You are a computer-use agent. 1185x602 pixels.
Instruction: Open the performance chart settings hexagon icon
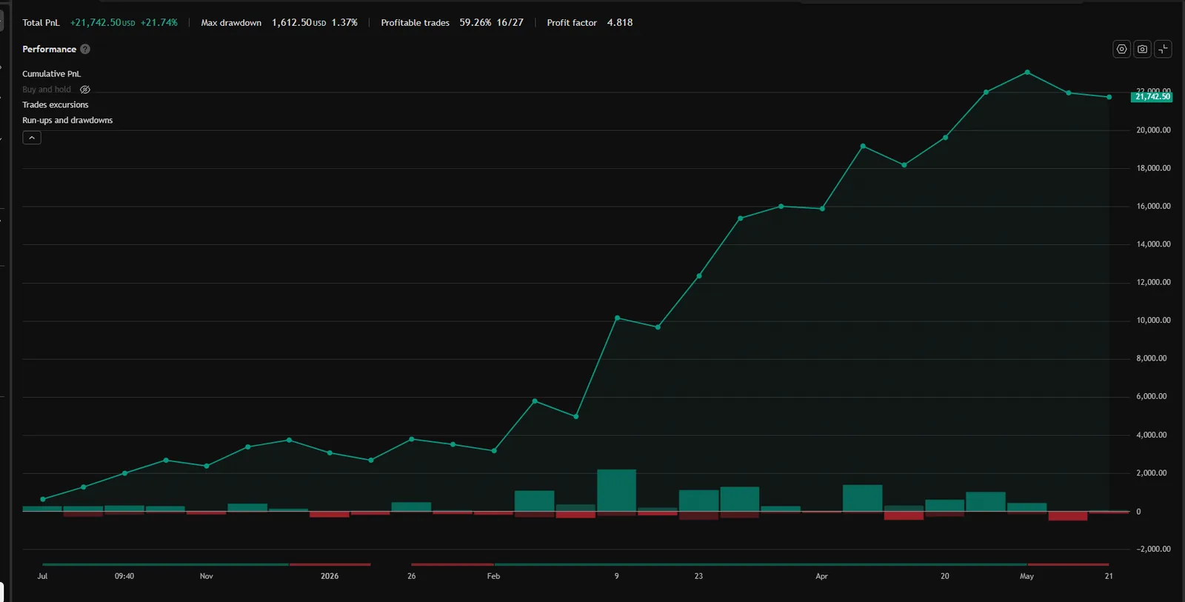1121,49
